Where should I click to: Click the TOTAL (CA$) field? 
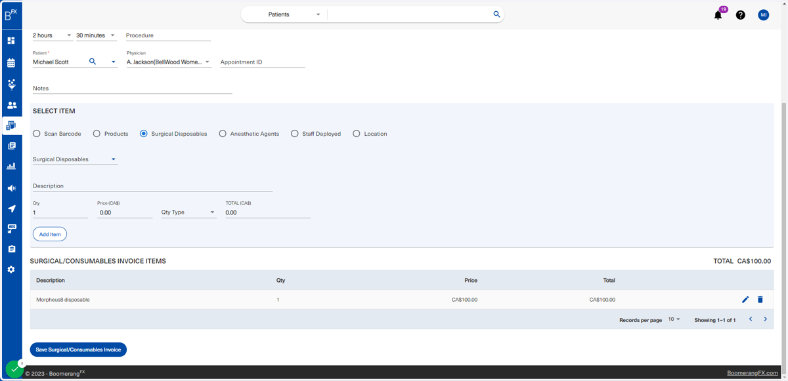pos(268,212)
